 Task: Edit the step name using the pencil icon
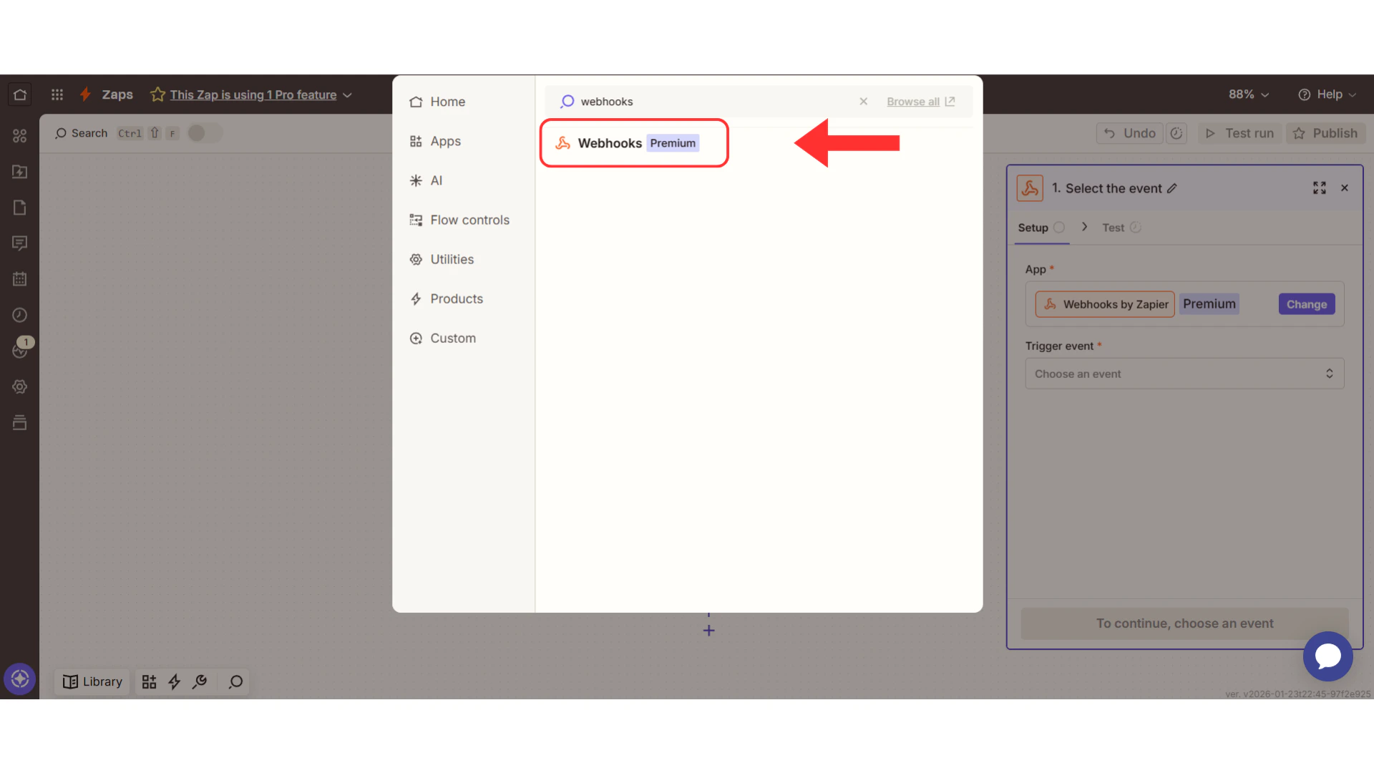pos(1173,188)
